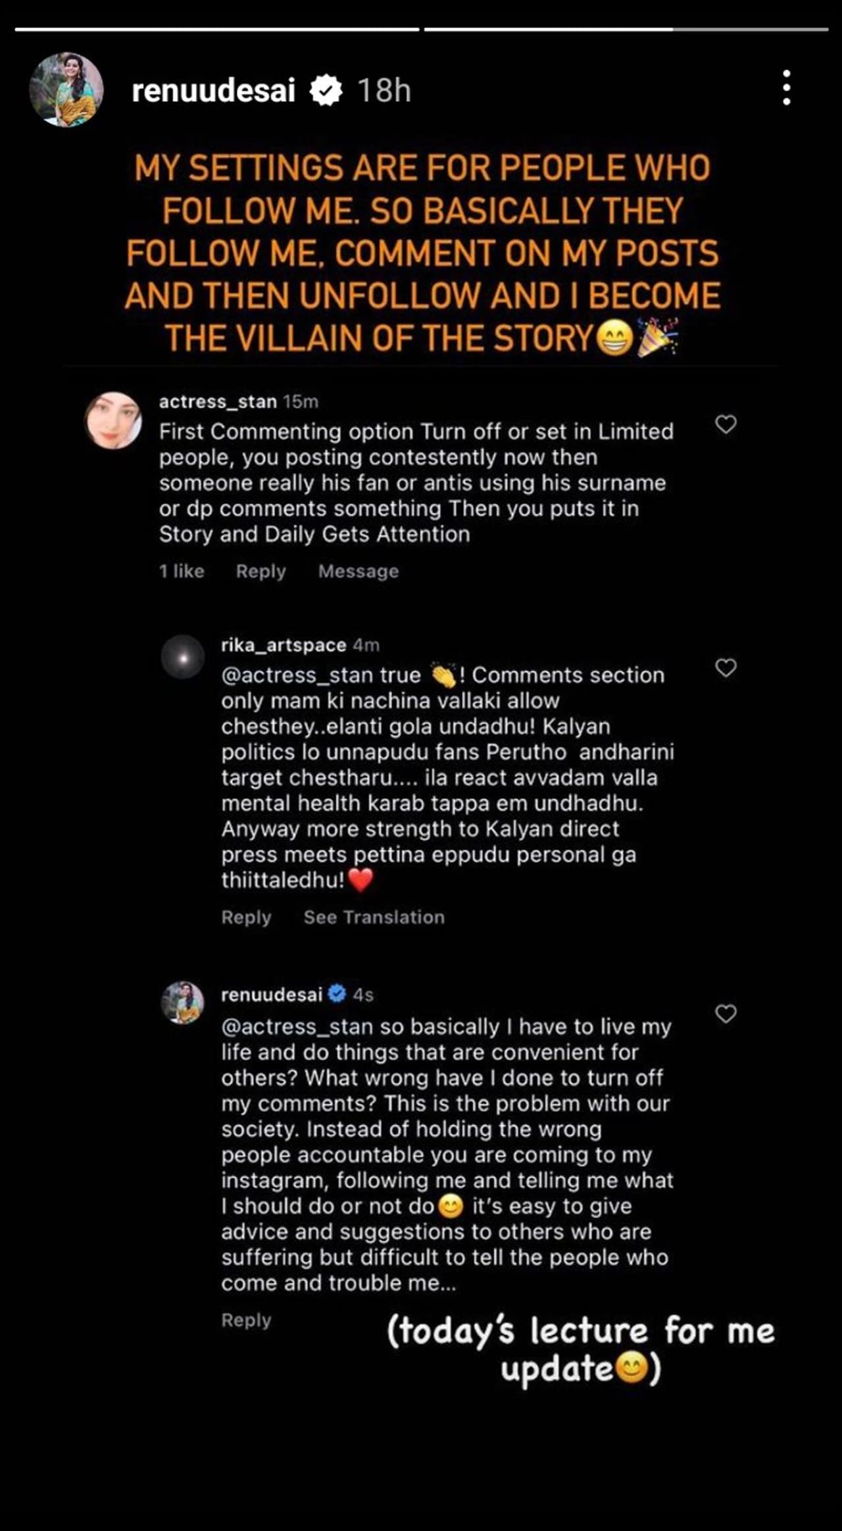Open actress_stan's profile avatar
Screen dimensions: 842x1531
113,421
